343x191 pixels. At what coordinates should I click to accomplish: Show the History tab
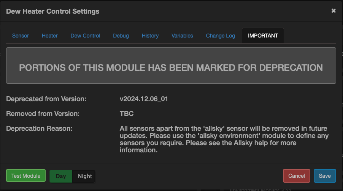[150, 36]
